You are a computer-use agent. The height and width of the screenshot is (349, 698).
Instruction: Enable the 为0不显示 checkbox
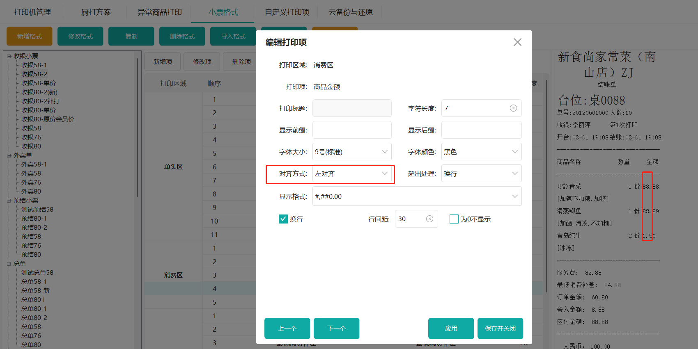[x=454, y=219]
